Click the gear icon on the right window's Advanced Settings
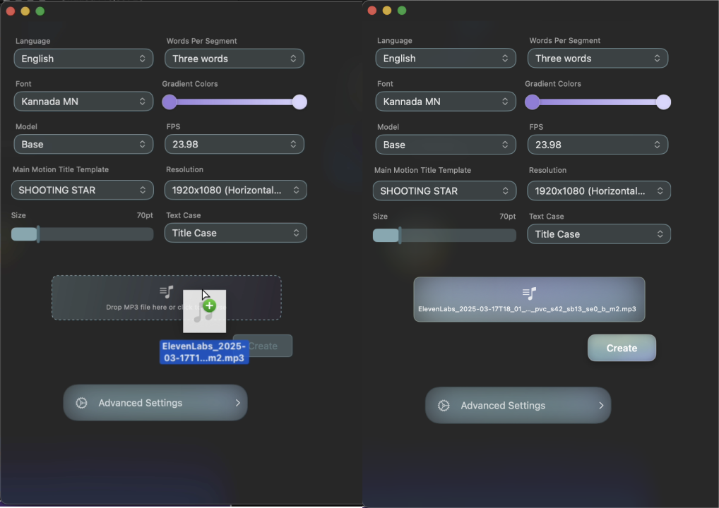 click(x=444, y=406)
